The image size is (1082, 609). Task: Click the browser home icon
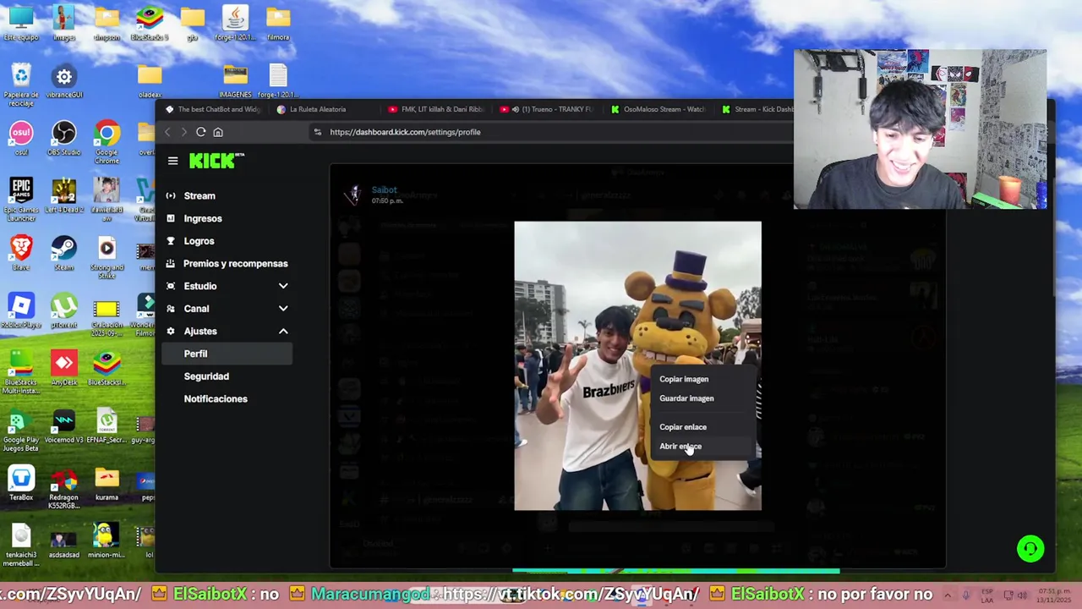click(218, 132)
